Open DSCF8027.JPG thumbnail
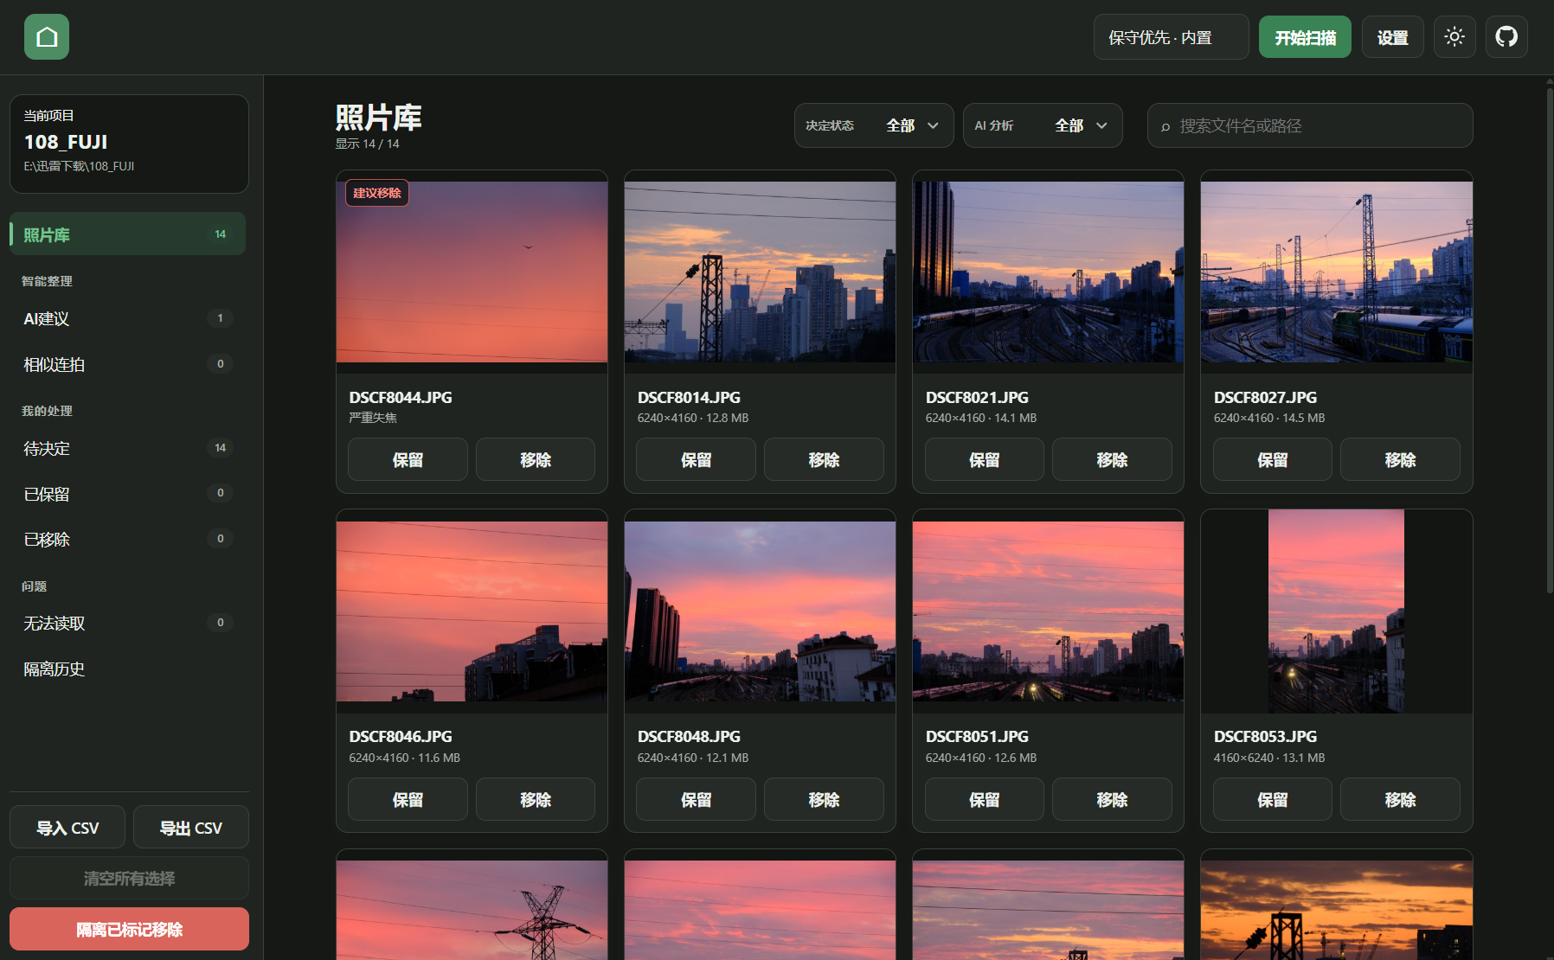The image size is (1554, 960). [1337, 272]
